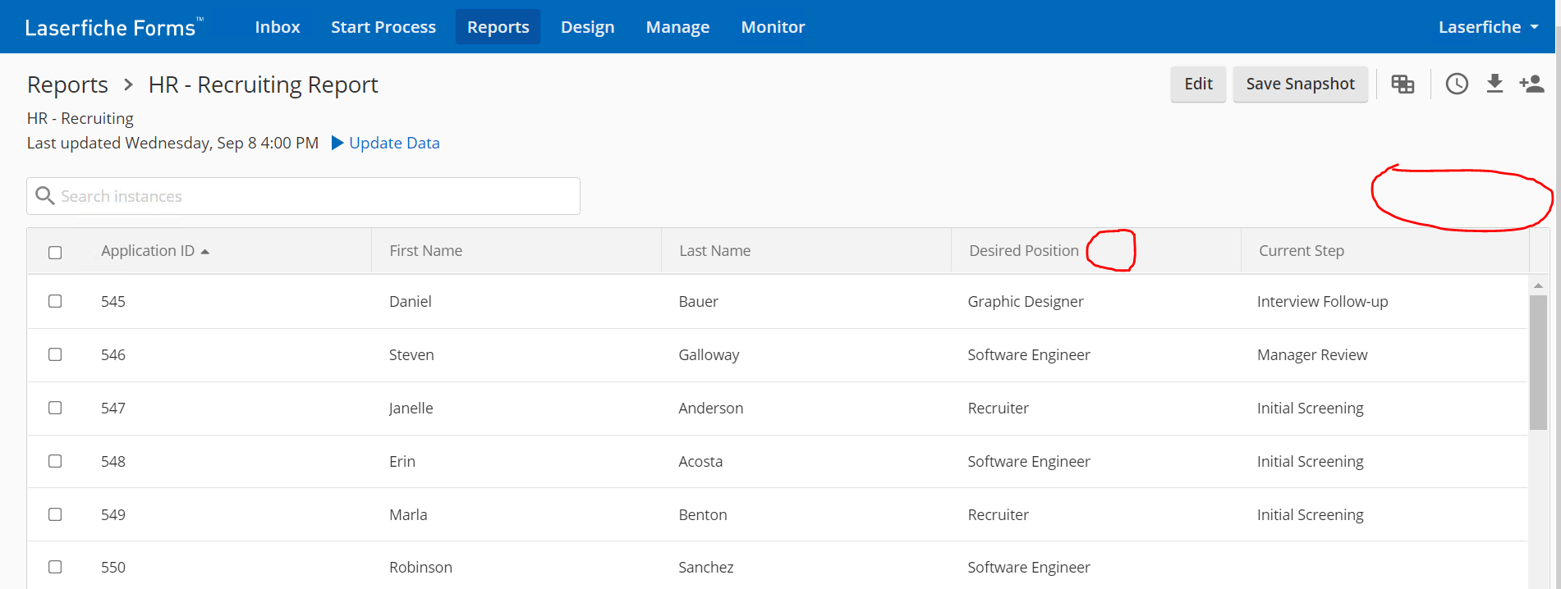Open the snapshot history clock icon
Image resolution: width=1561 pixels, height=589 pixels.
click(x=1457, y=84)
